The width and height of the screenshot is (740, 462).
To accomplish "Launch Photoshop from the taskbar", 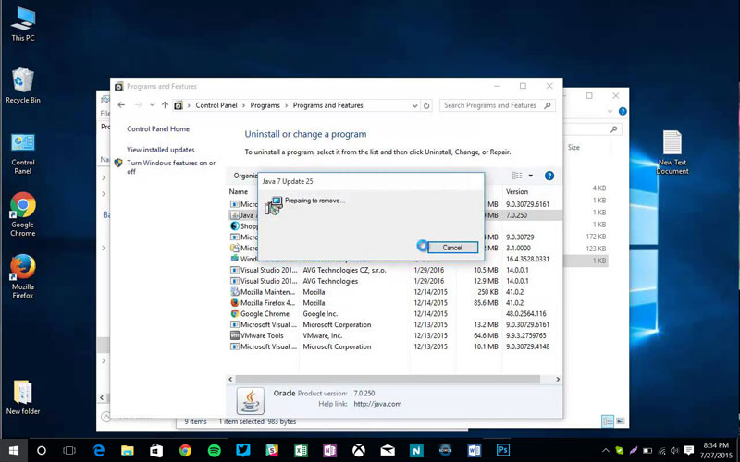I will pos(503,450).
